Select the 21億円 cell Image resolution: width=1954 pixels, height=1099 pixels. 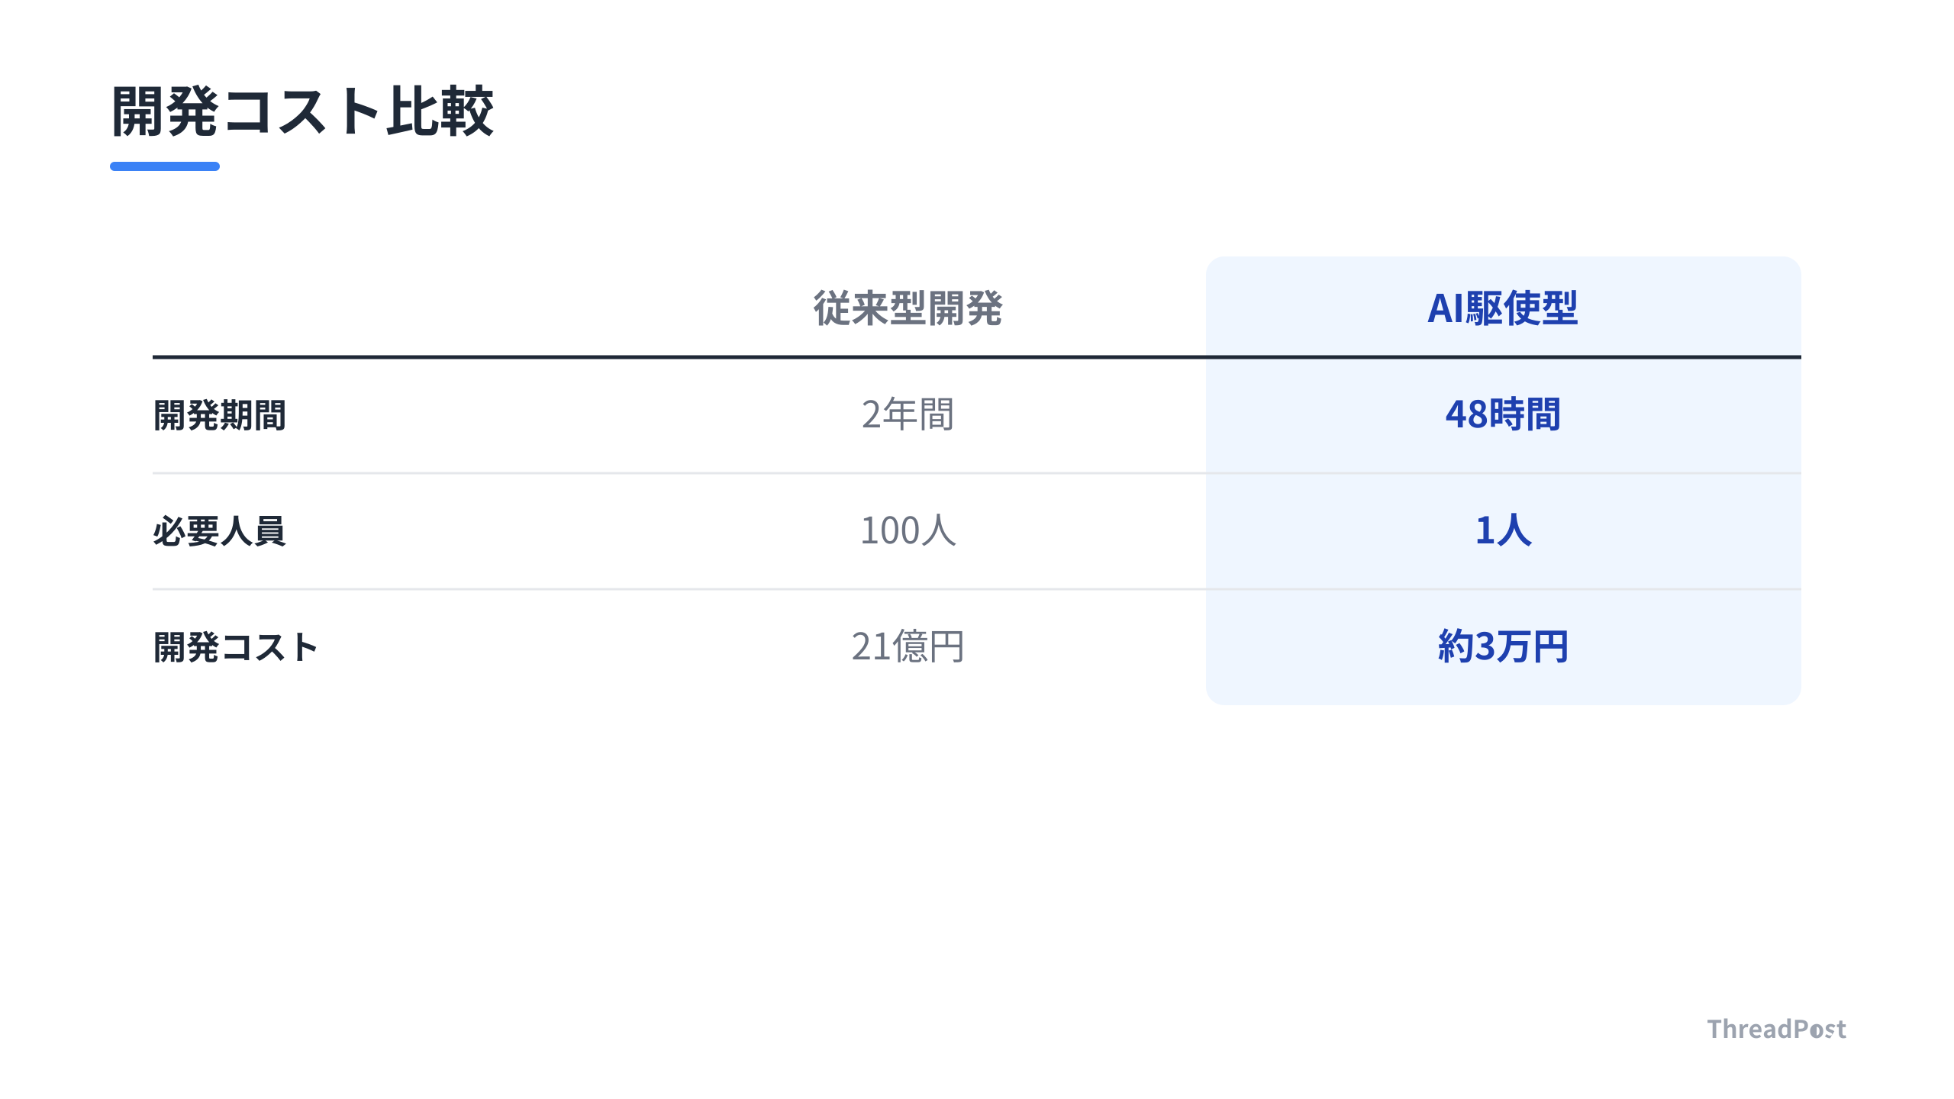(x=908, y=646)
